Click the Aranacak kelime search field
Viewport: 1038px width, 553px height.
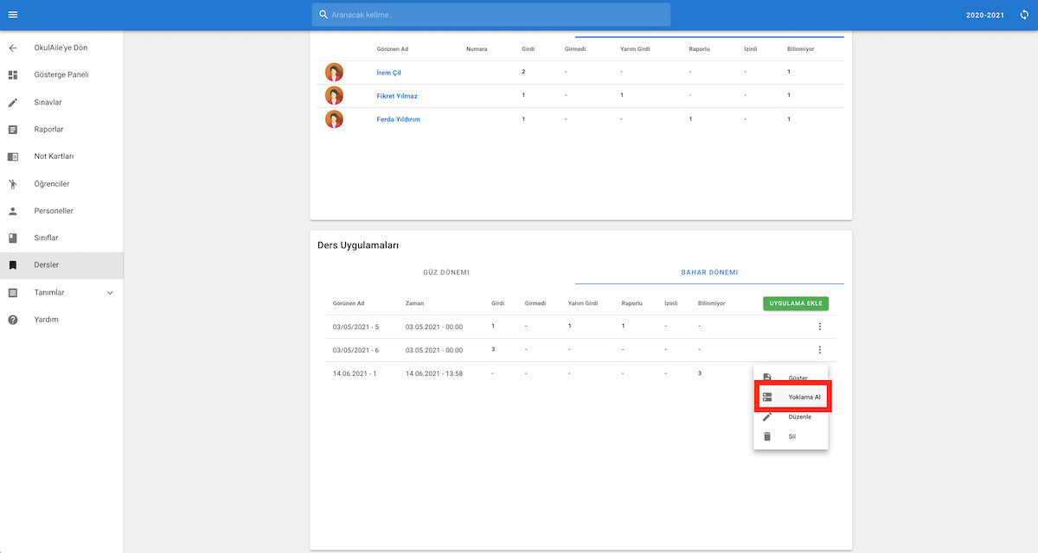click(x=491, y=15)
